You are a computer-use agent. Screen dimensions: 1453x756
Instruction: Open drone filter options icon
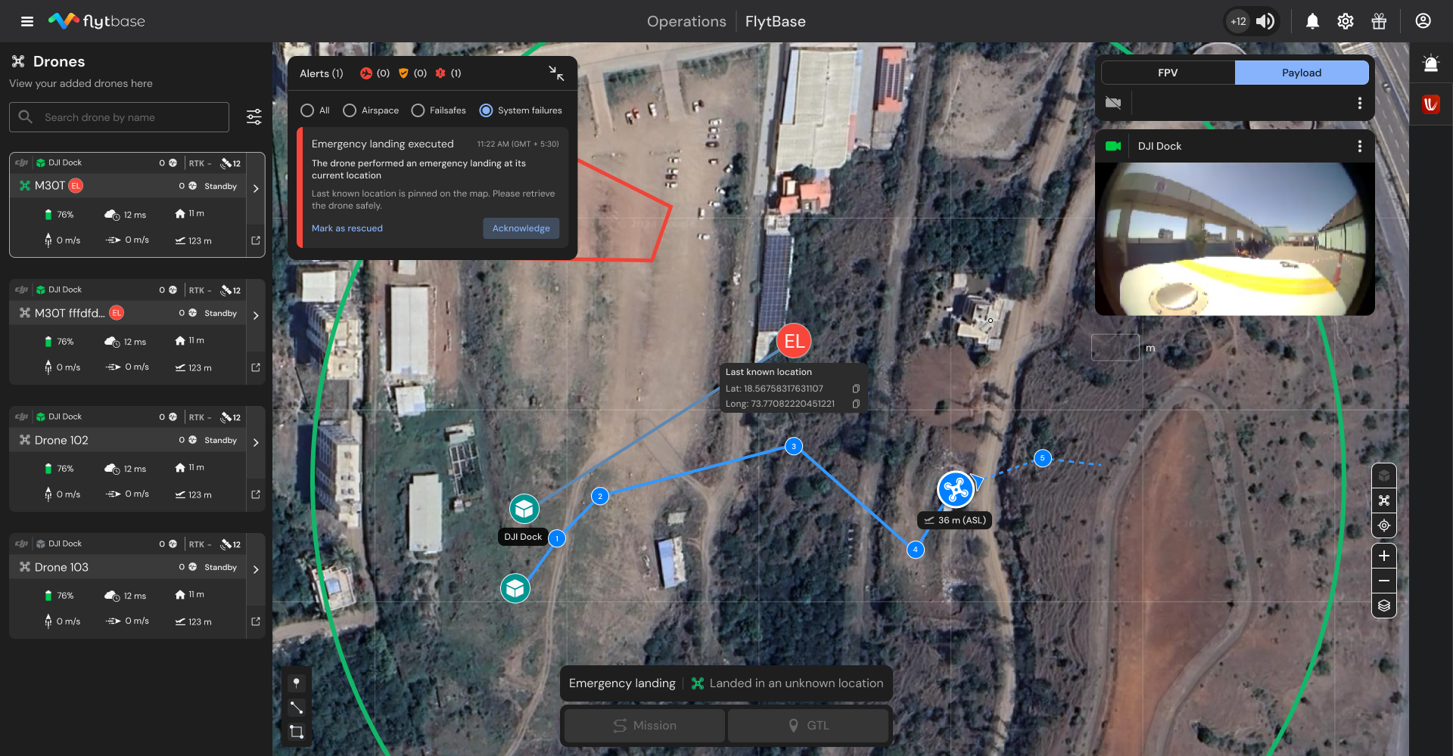coord(254,117)
